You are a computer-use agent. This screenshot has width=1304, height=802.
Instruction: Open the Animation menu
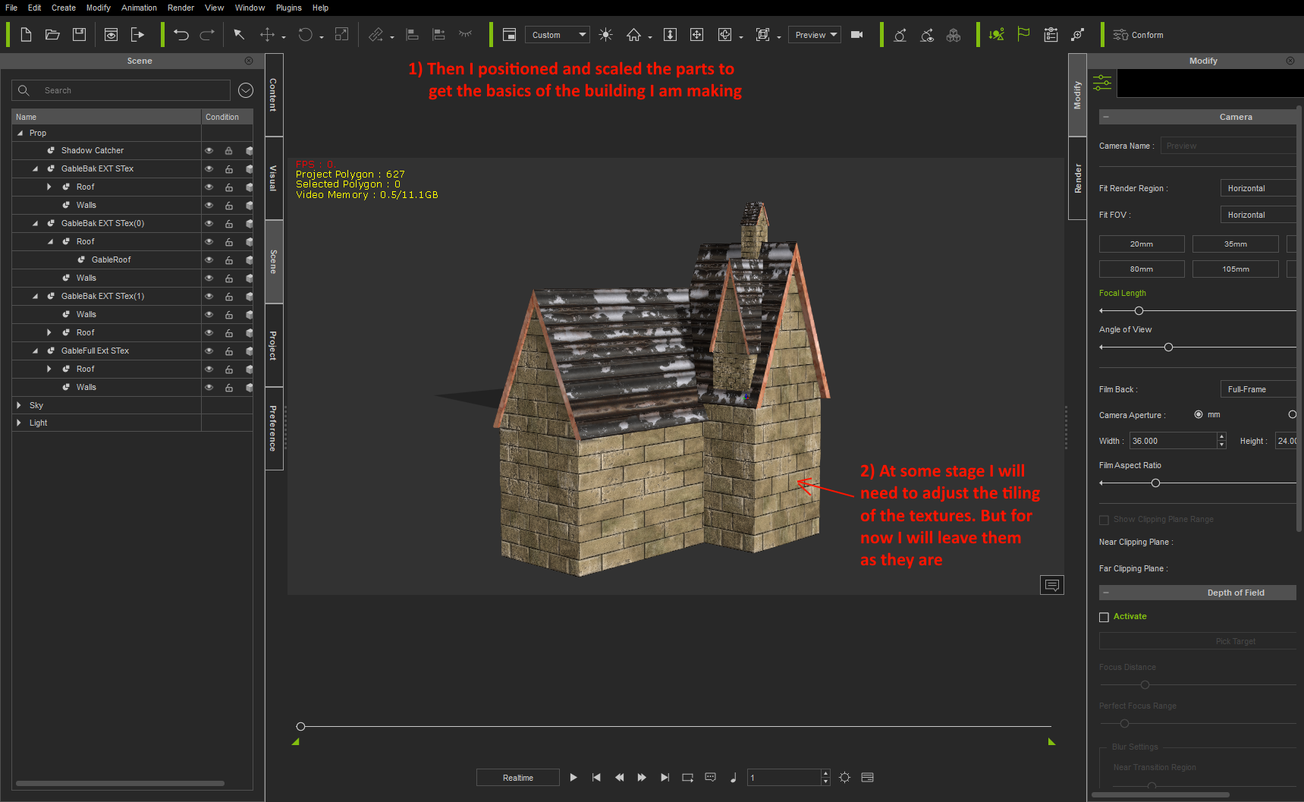[139, 8]
